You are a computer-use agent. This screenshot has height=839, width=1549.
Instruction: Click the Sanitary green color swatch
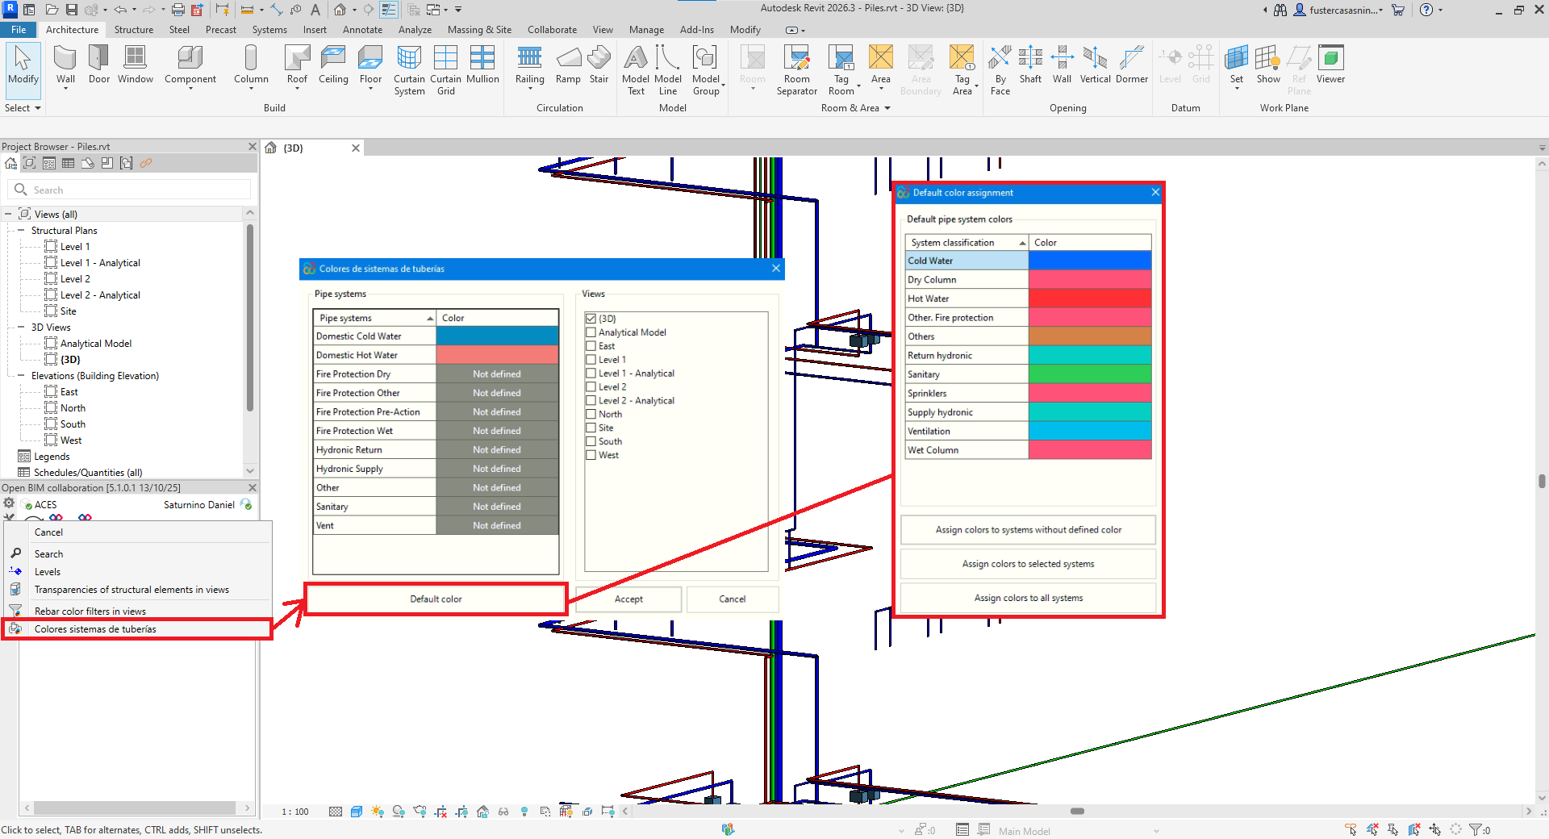click(1089, 374)
